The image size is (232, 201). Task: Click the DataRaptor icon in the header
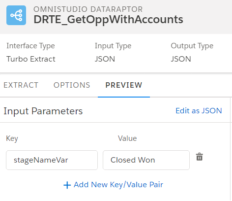point(16,15)
